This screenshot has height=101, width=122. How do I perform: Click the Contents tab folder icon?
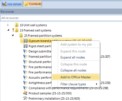click(26, 4)
